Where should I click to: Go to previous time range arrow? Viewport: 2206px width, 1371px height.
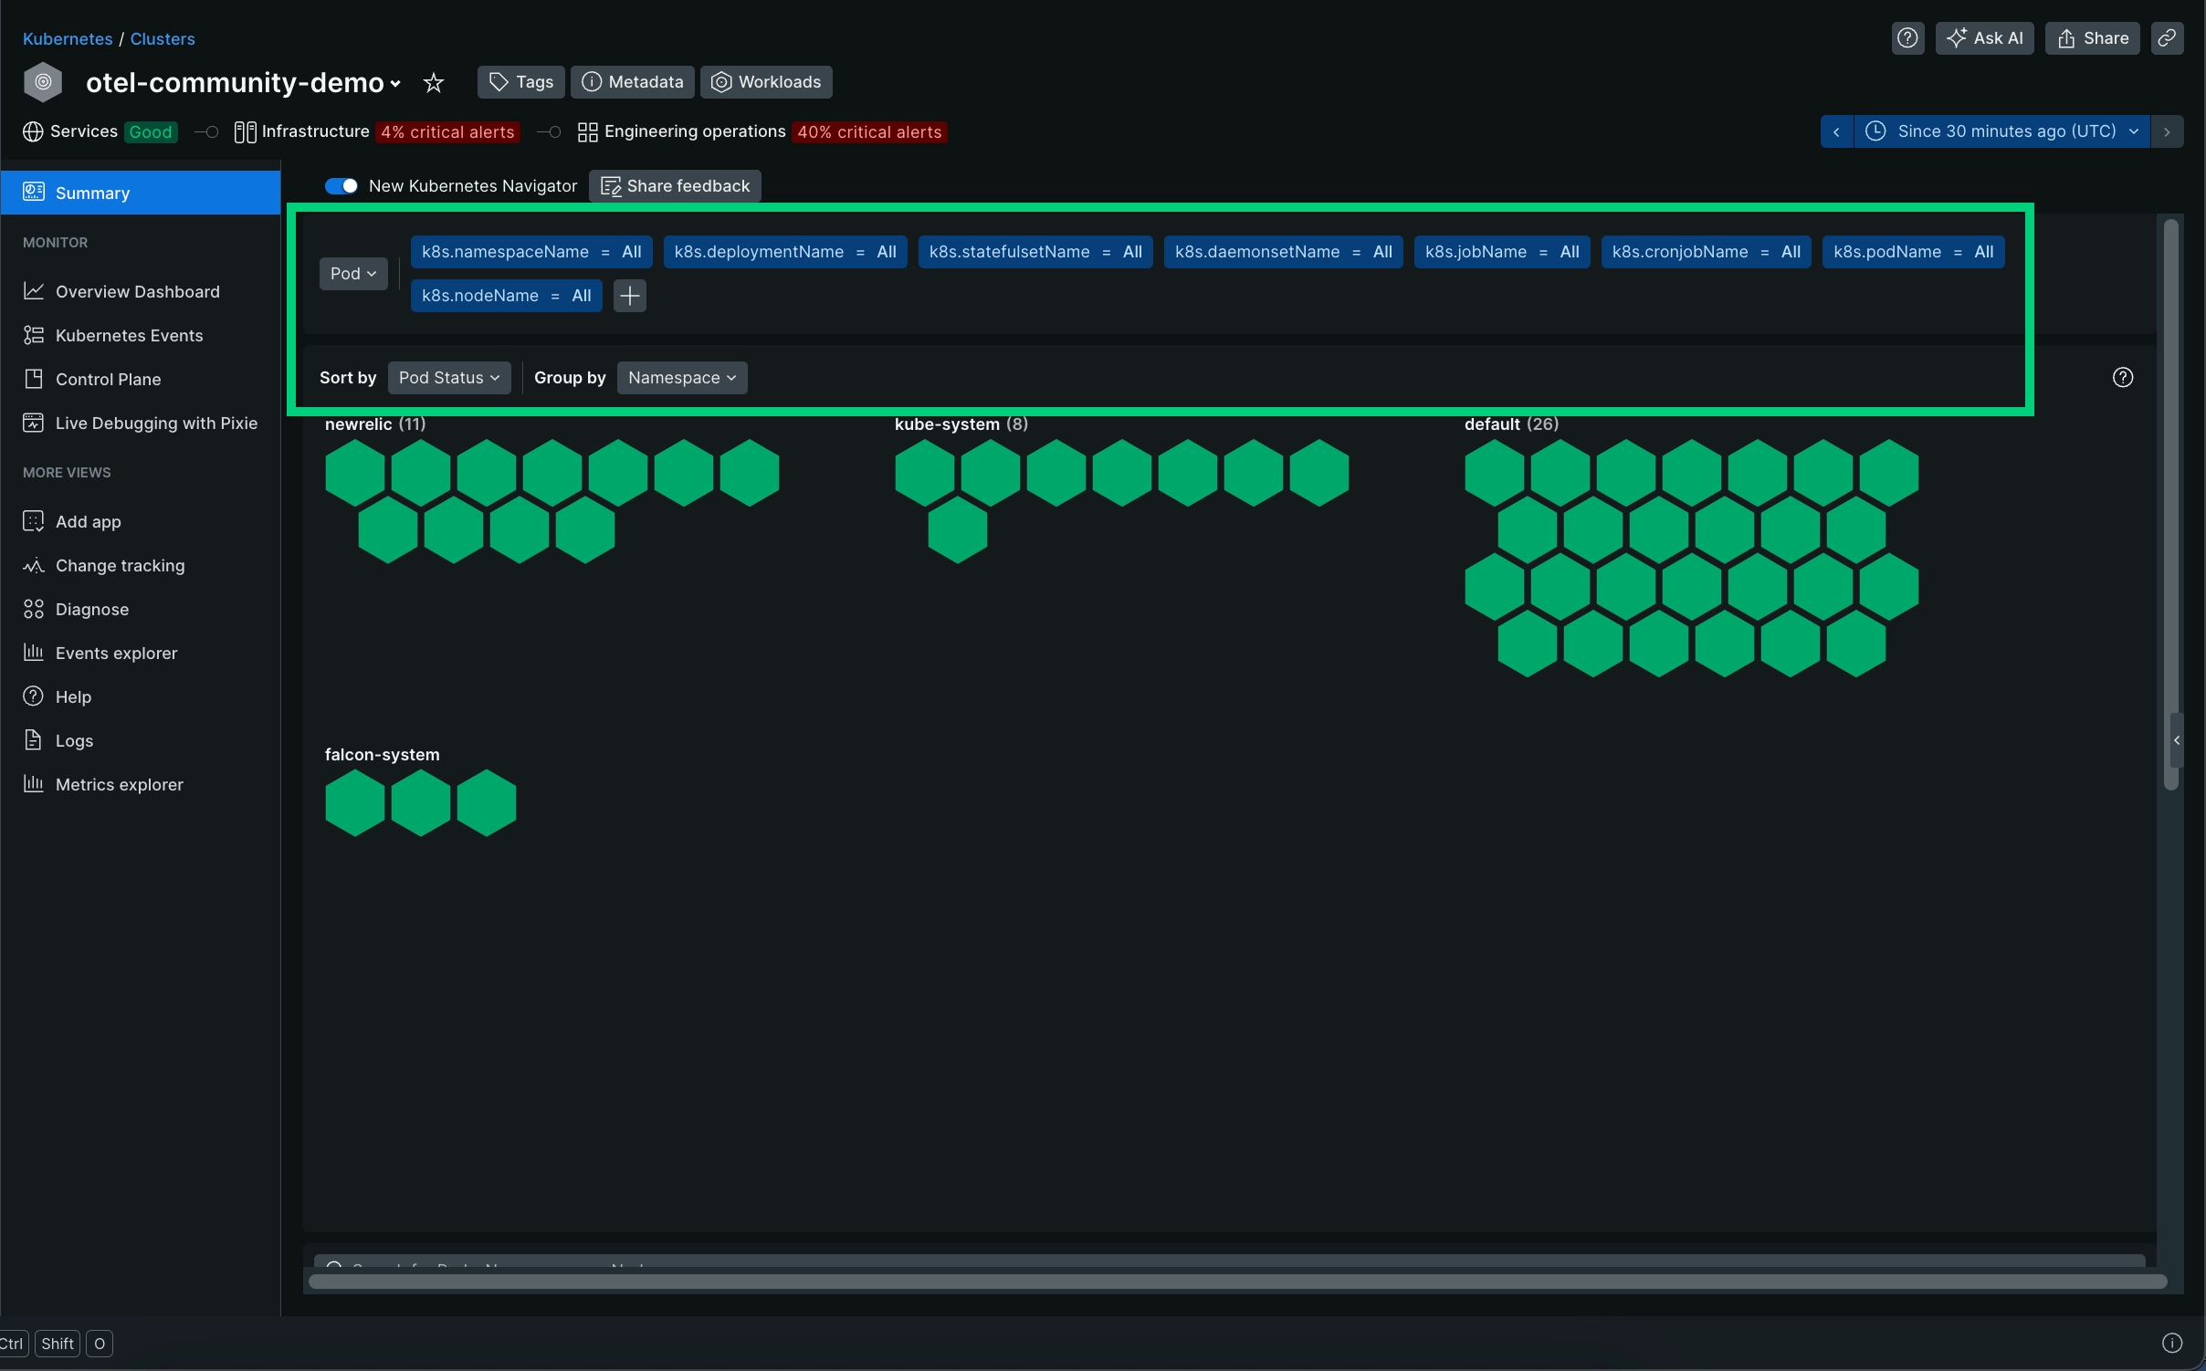click(x=1836, y=131)
